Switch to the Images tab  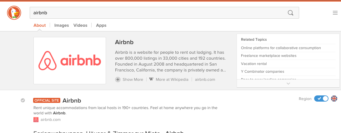[62, 25]
